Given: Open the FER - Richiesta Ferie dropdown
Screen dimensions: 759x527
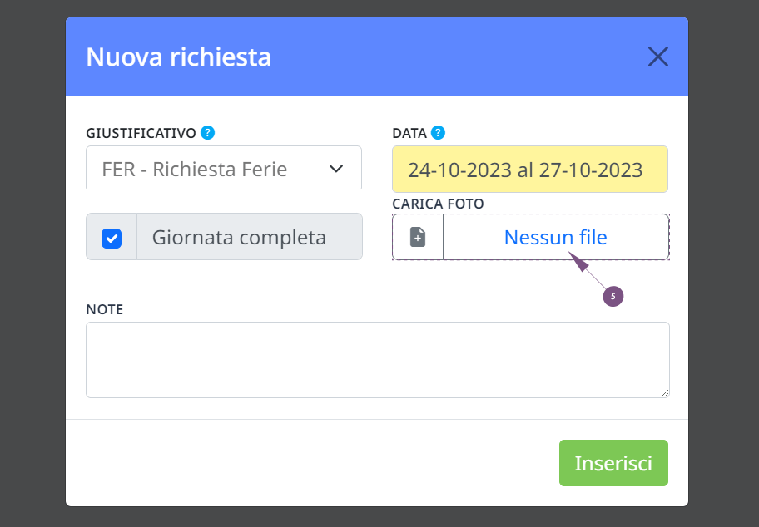Looking at the screenshot, I should (224, 167).
